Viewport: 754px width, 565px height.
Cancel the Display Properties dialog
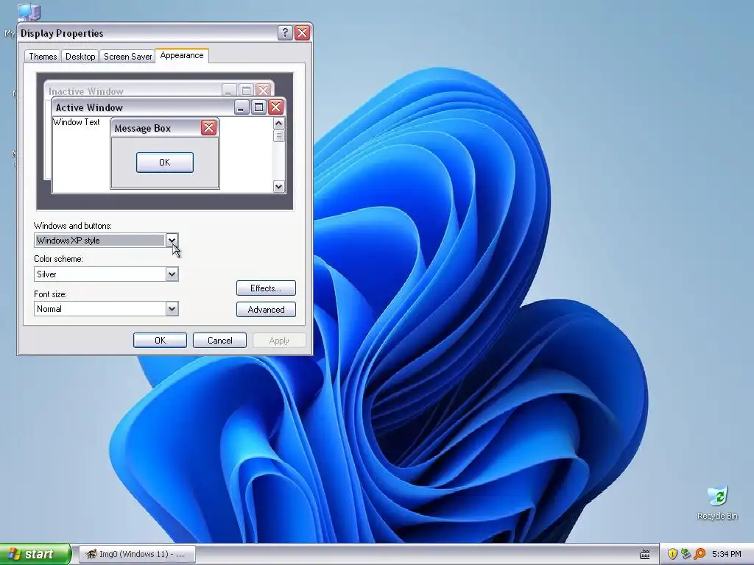pyautogui.click(x=219, y=340)
